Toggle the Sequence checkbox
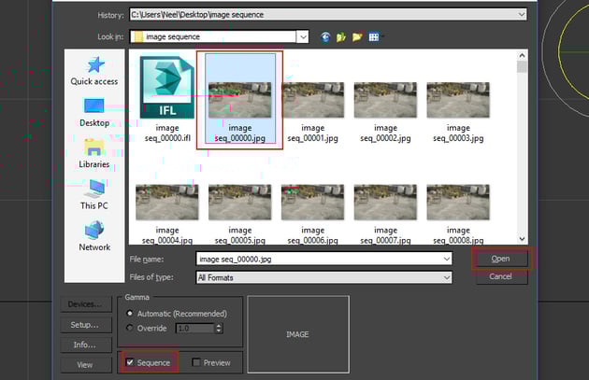Image resolution: width=589 pixels, height=380 pixels. (x=130, y=362)
